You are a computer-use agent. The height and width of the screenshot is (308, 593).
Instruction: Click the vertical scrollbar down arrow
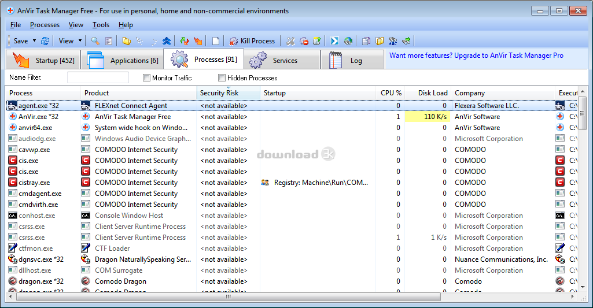583,287
